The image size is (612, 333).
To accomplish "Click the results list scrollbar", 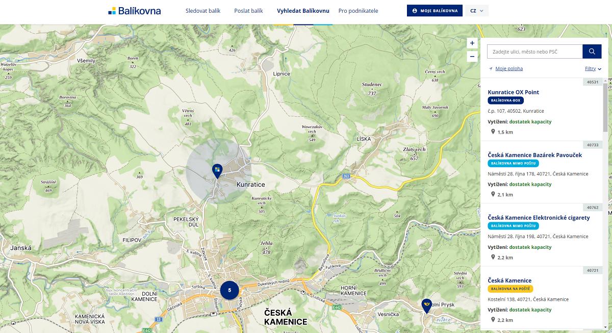I will click(x=605, y=107).
